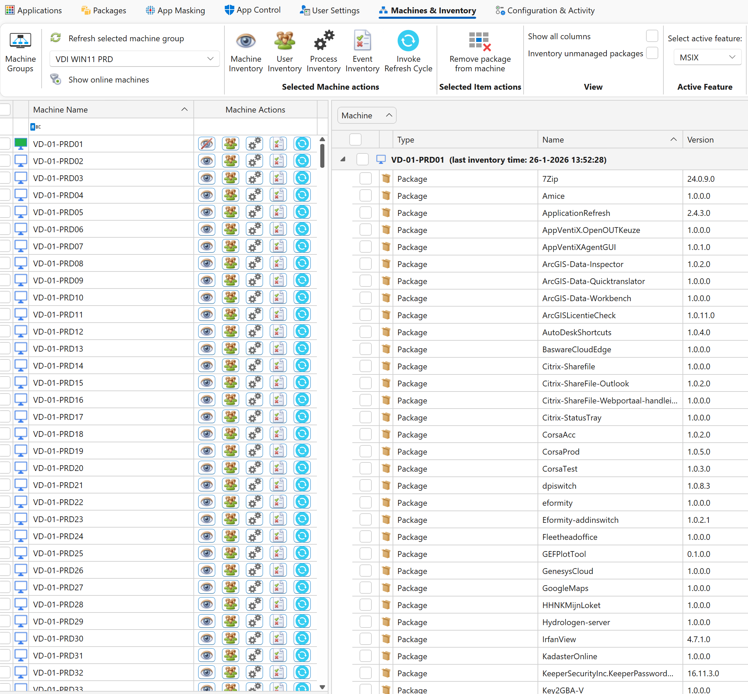The image size is (748, 694).
Task: Open the VDI WIN11 PRD machine group dropdown
Action: pyautogui.click(x=134, y=59)
